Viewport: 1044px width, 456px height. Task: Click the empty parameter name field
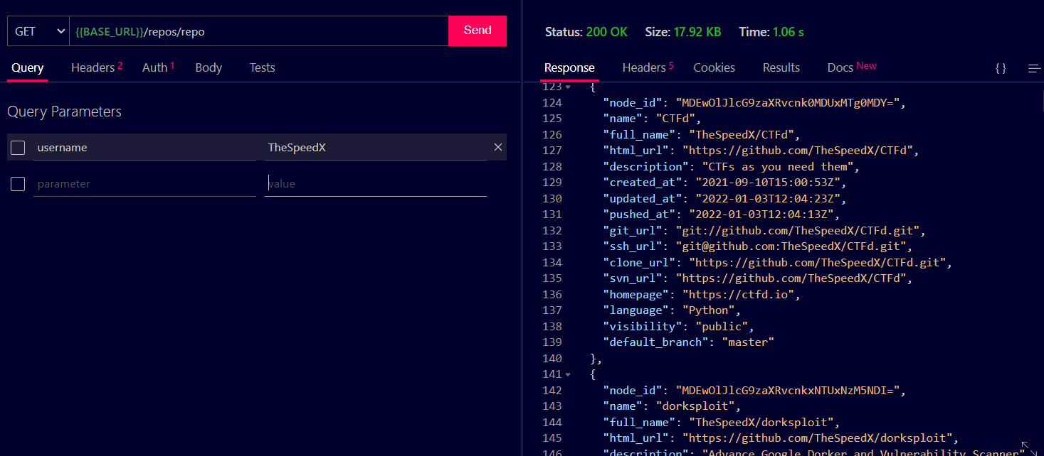tap(144, 184)
